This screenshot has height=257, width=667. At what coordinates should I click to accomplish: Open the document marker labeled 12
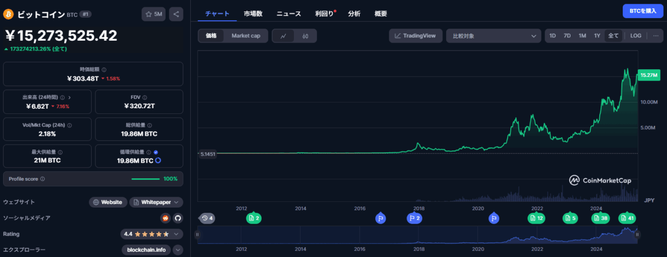tap(536, 218)
